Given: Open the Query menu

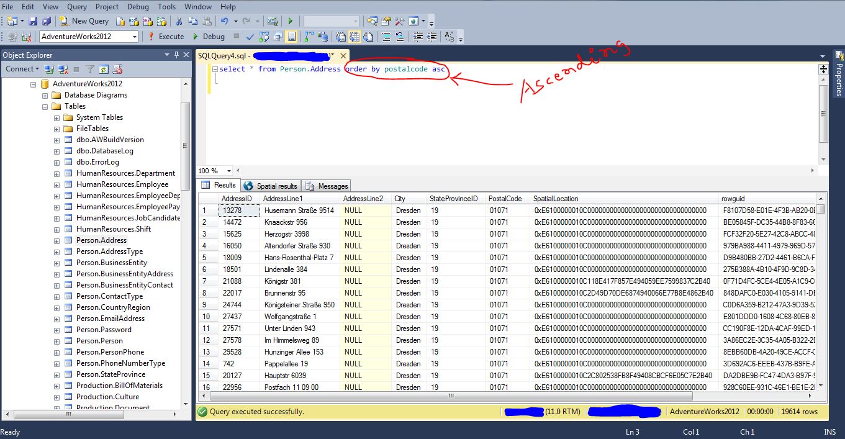Looking at the screenshot, I should [x=76, y=7].
